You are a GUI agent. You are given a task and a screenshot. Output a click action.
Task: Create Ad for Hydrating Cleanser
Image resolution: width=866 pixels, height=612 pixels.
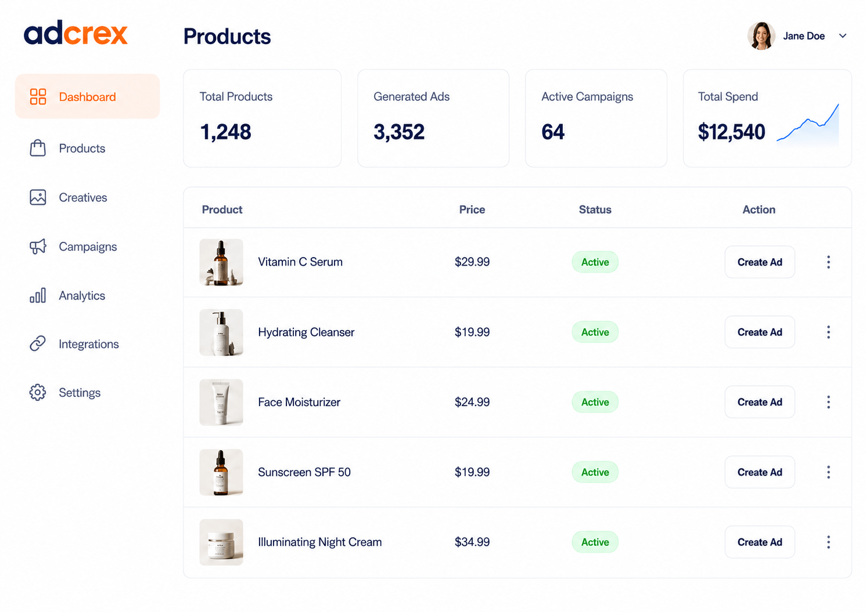760,332
